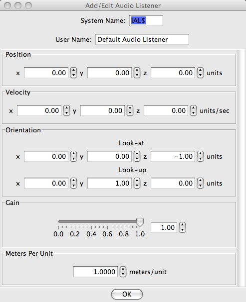Decrement the Position y spinner
246x302 pixels.
click(137, 75)
